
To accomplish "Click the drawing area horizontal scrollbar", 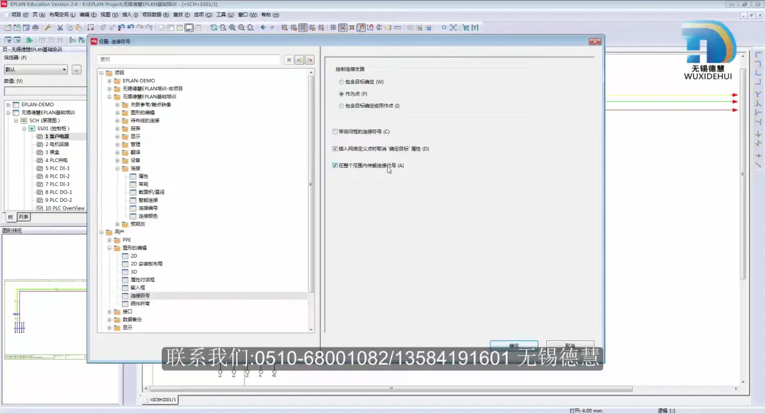I will tap(391, 388).
